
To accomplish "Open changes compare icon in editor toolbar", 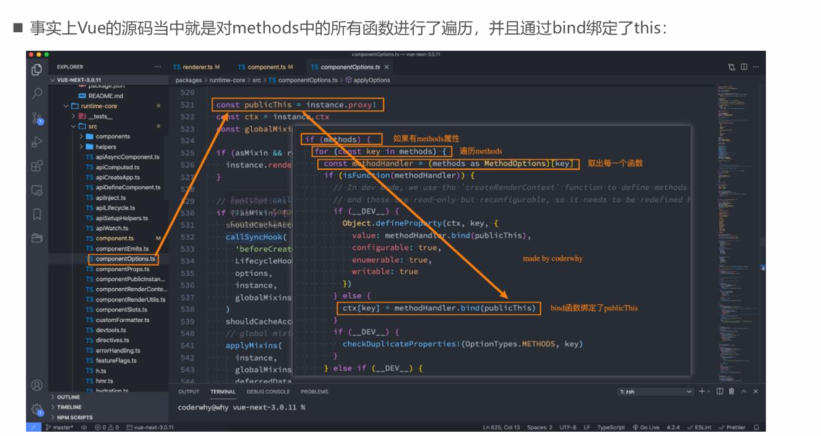I will point(732,67).
